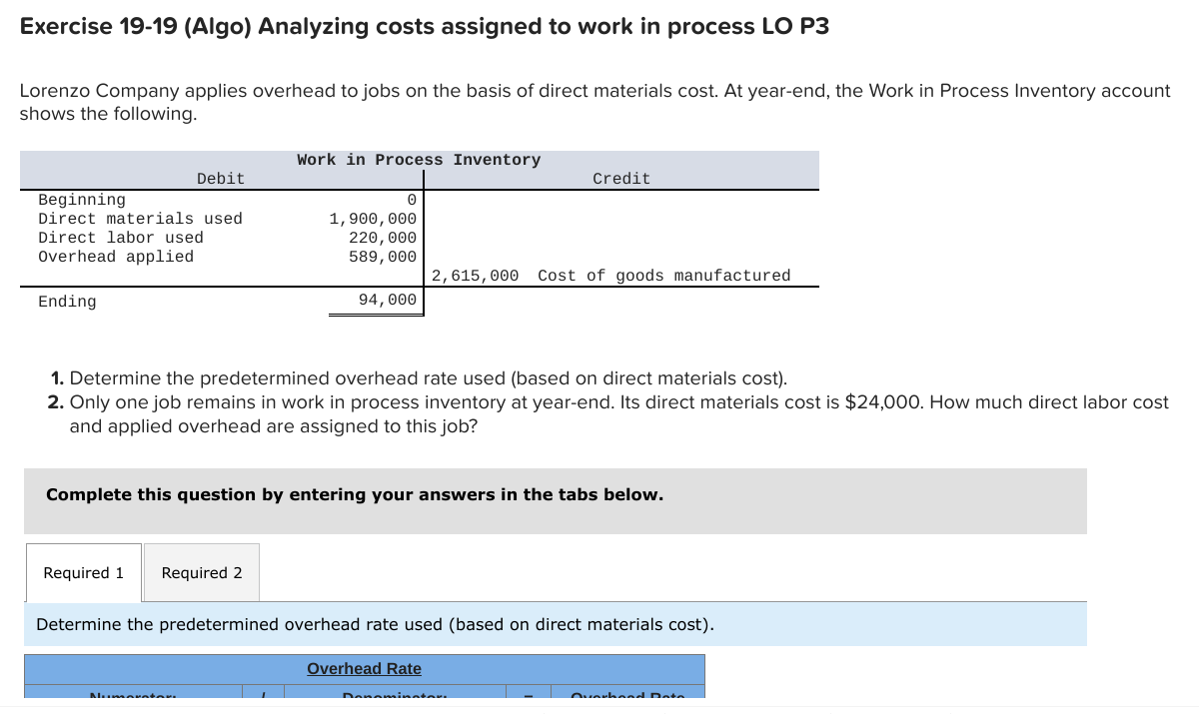Switch to the Required 2 tab
The width and height of the screenshot is (1199, 714).
coord(201,572)
